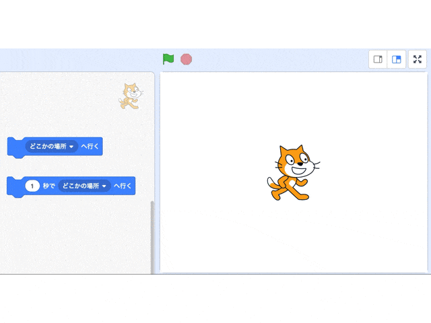The width and height of the screenshot is (431, 323).
Task: Click the 'へ行く' text on the go-to block
Action: 90,147
